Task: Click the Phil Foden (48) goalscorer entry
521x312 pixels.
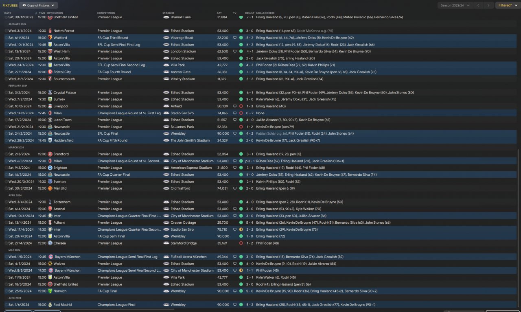Action: pos(267,243)
